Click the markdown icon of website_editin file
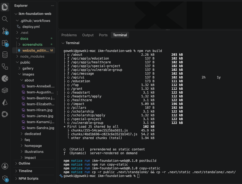The image size is (242, 184). (x=19, y=50)
